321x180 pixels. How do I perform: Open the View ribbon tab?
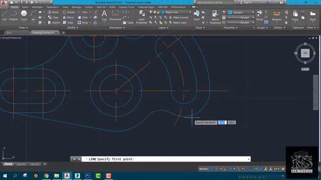click(x=65, y=7)
